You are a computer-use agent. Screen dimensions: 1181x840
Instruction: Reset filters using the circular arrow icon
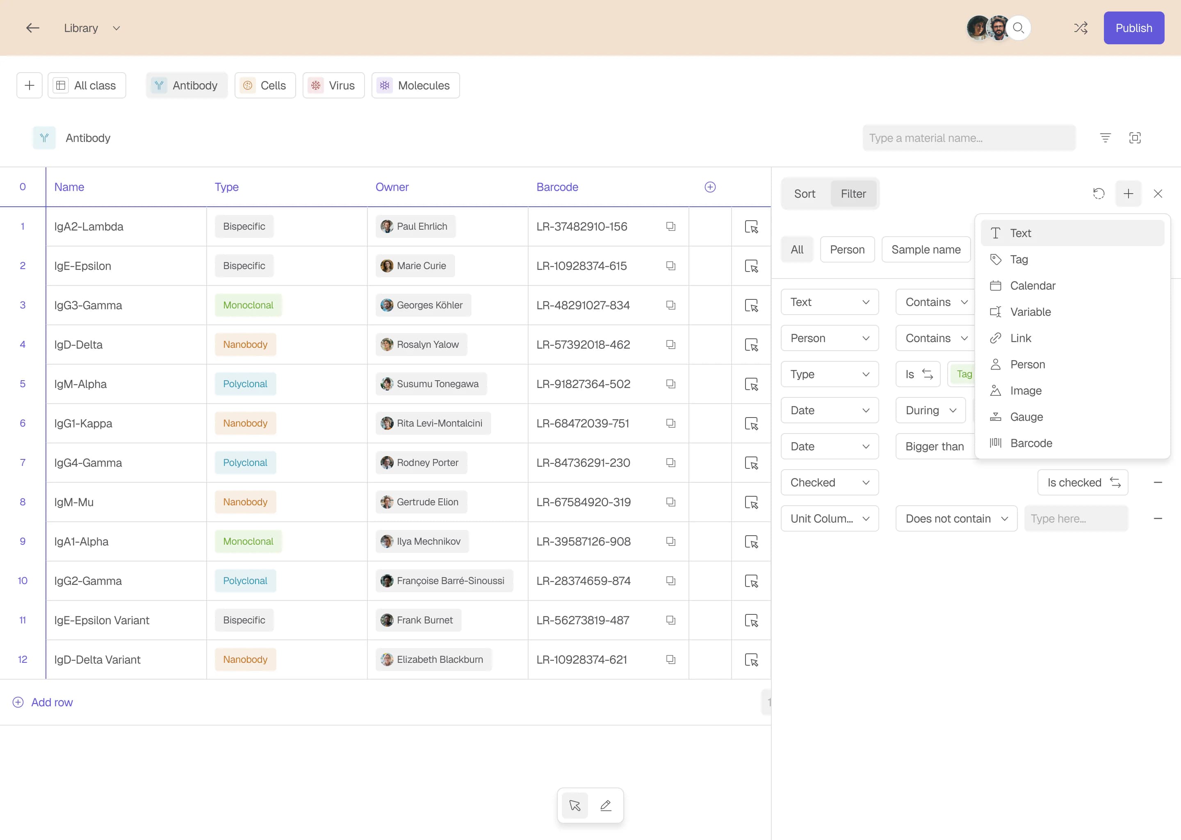coord(1099,194)
